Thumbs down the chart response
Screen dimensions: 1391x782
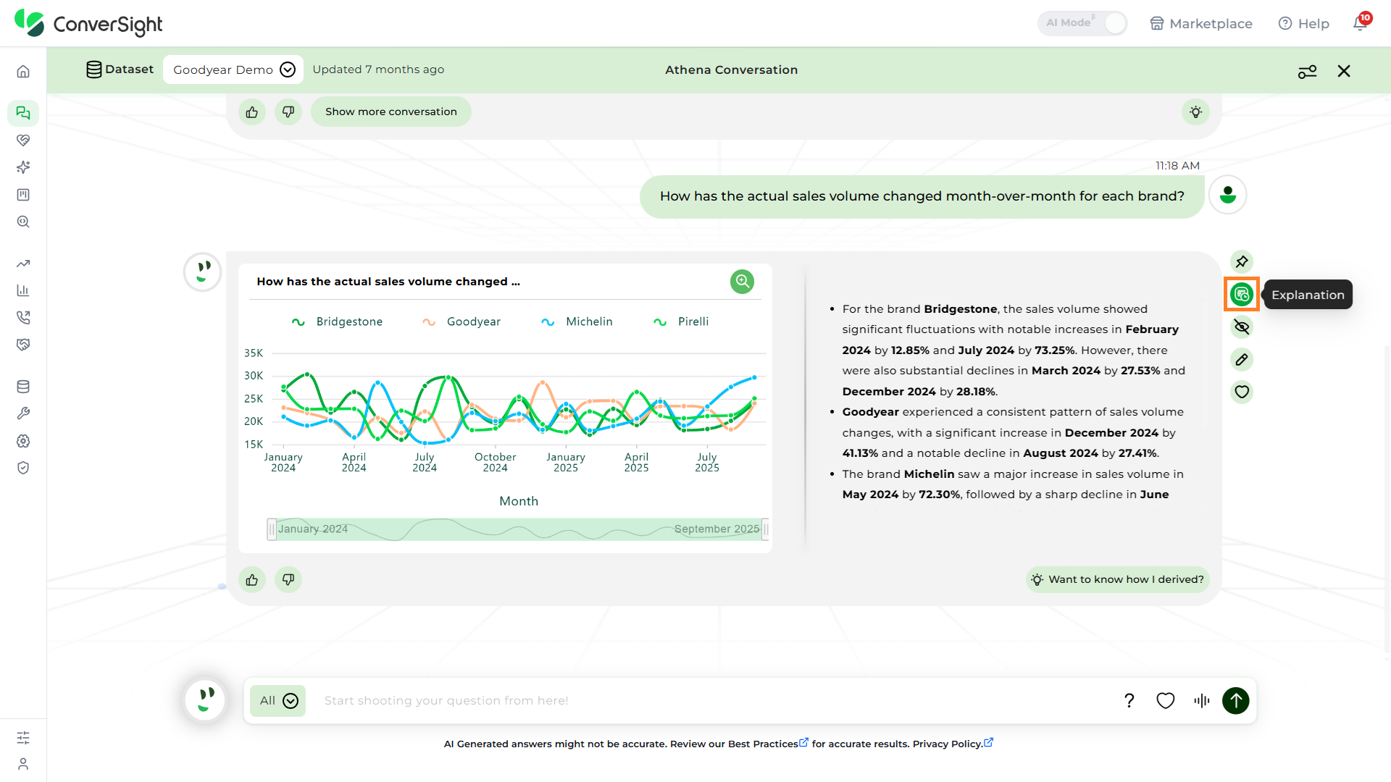tap(288, 579)
